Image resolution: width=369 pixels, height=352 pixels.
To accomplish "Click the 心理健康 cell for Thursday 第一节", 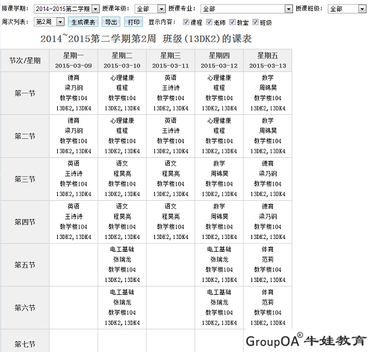I will coord(219,93).
